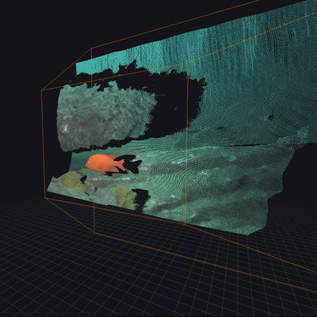This screenshot has width=317, height=317.
Task: Click the vertical orange frustum edge crossing the scene
Action: tap(187, 148)
